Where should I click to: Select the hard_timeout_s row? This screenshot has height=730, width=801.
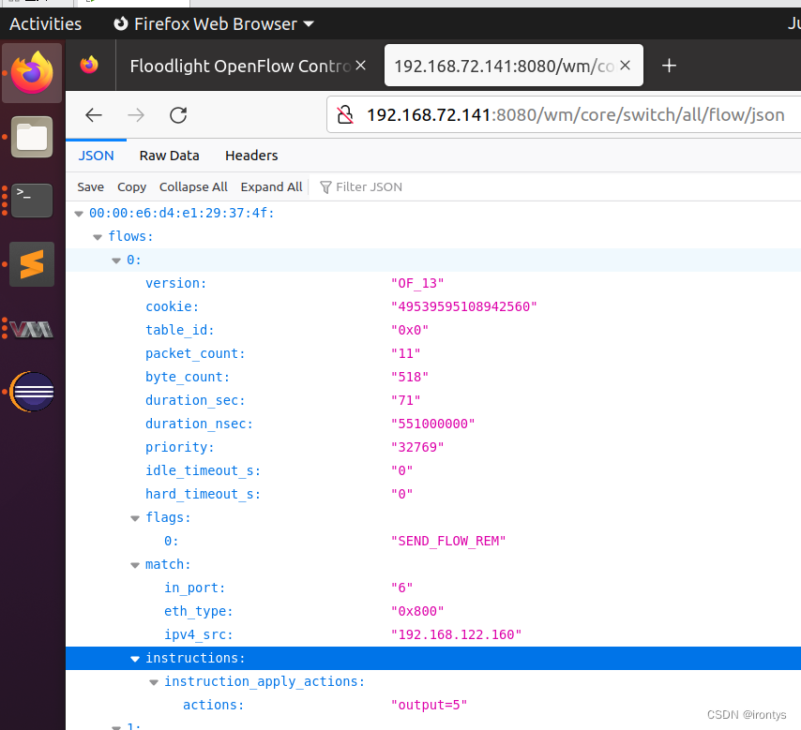pyautogui.click(x=433, y=494)
